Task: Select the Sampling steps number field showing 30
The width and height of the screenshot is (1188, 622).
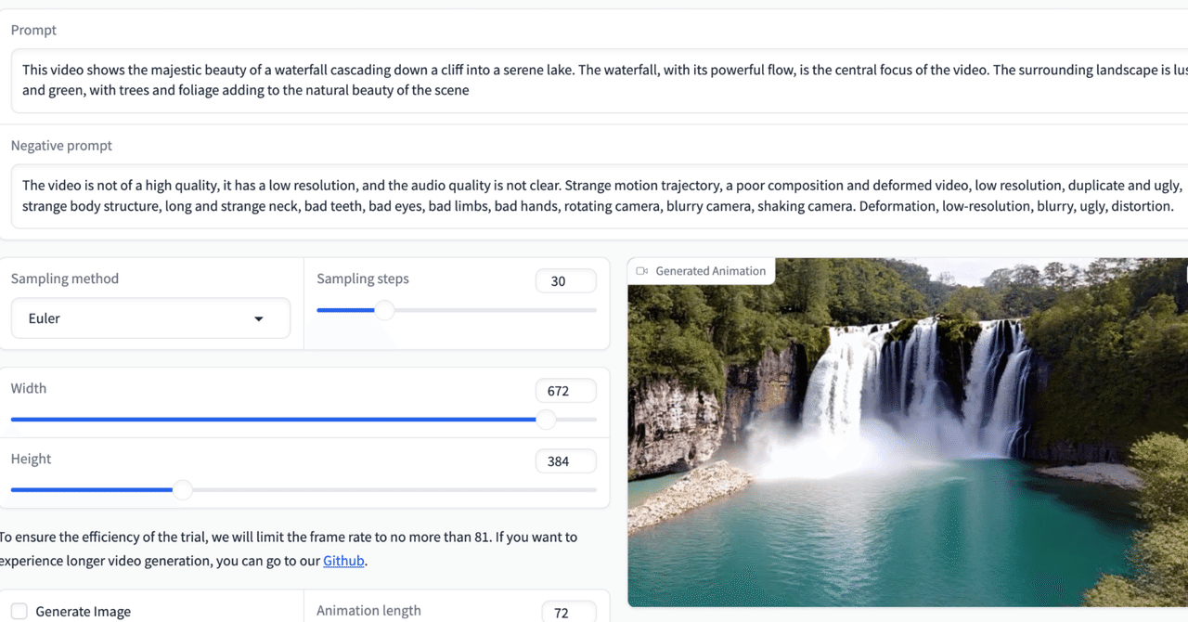Action: coord(565,281)
